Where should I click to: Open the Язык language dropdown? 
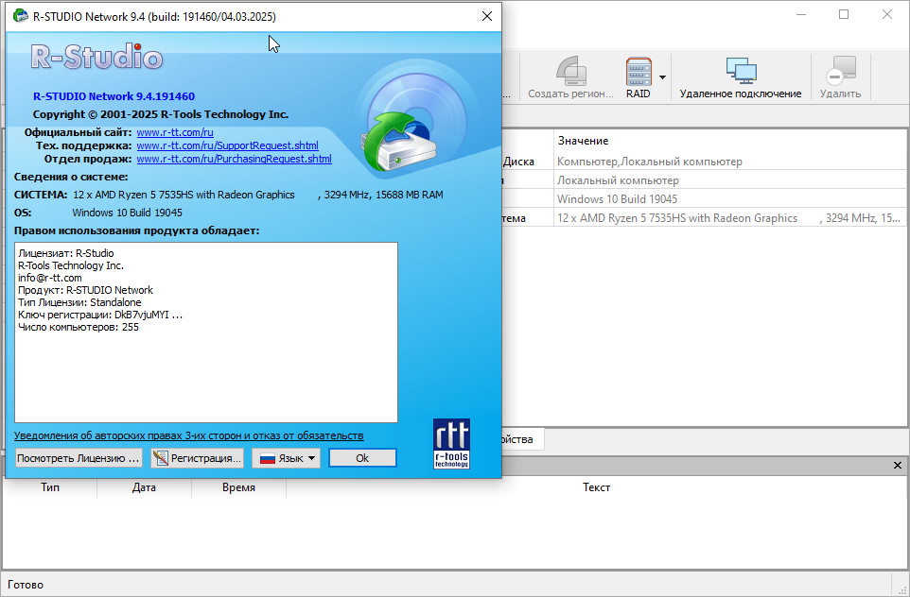[286, 458]
